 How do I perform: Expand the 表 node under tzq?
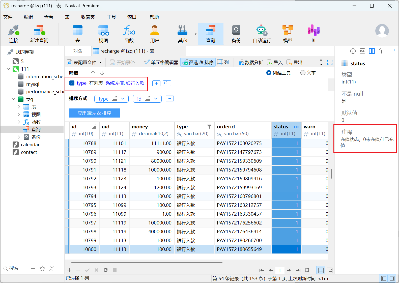19,107
